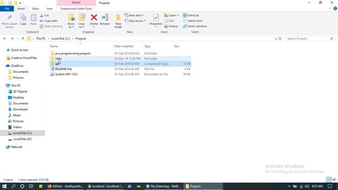Click the Extract contextual tab
The height and width of the screenshot is (190, 338).
click(76, 3)
